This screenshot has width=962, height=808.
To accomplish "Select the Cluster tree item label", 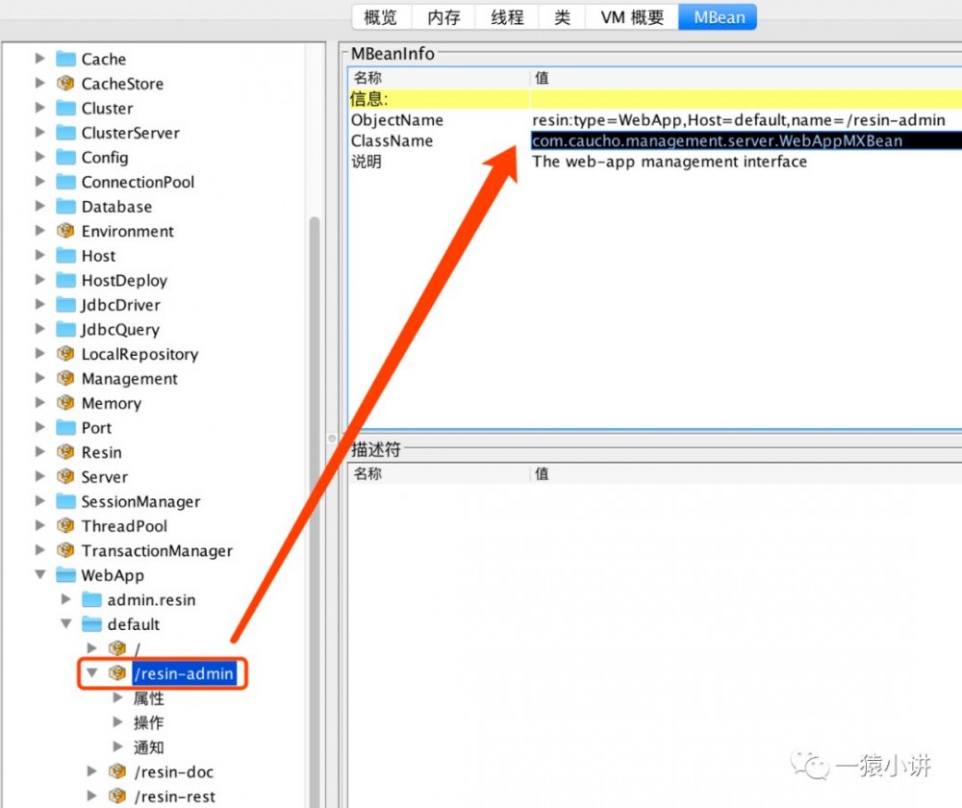I will (108, 109).
